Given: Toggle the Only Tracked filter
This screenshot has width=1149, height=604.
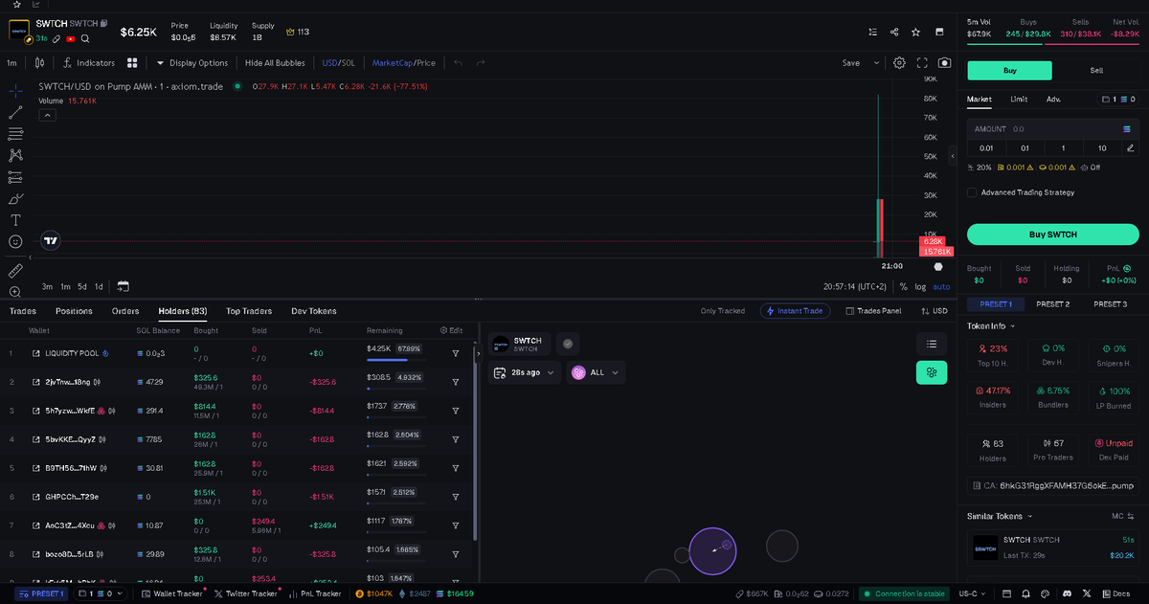Looking at the screenshot, I should point(723,311).
